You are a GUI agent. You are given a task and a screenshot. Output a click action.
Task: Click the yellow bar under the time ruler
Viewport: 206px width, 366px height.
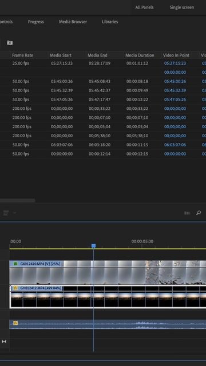[x=108, y=249]
